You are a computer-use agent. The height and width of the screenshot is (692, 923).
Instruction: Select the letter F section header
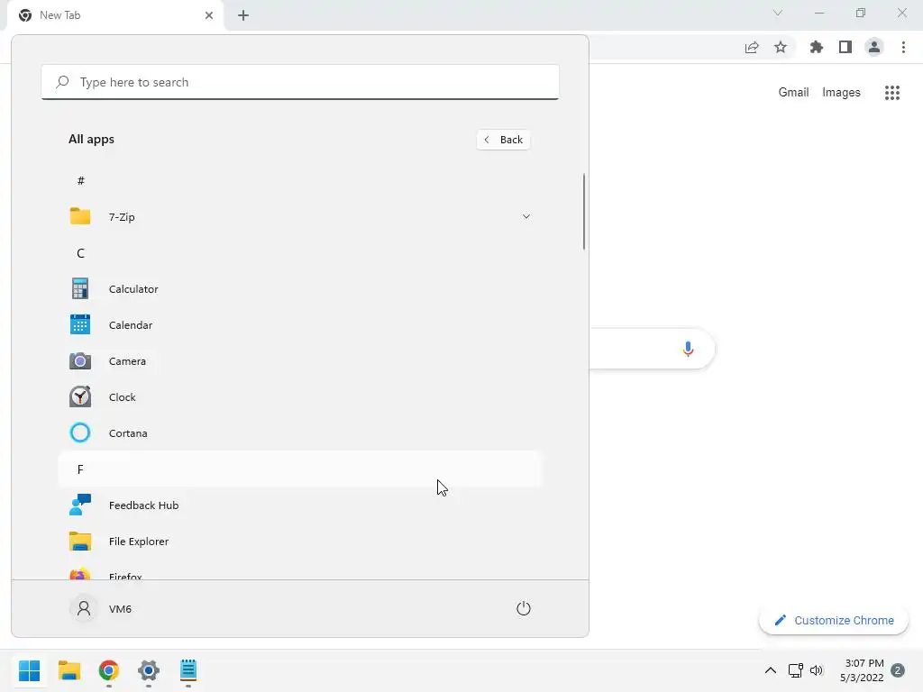coord(299,469)
